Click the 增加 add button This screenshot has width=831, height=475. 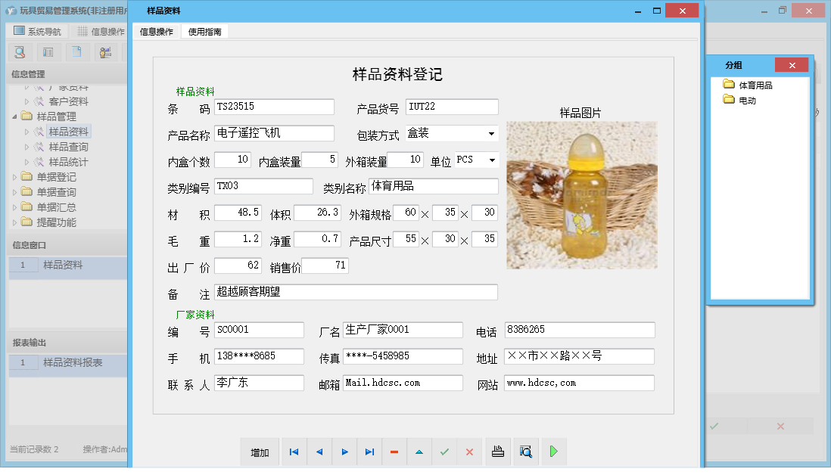[x=260, y=452]
